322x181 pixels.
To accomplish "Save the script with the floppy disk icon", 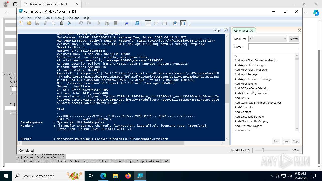I will [37, 23].
